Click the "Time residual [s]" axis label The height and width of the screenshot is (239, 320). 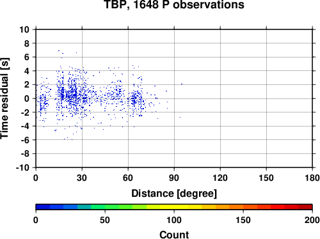pos(4,98)
